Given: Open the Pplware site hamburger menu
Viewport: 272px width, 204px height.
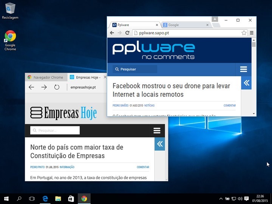Looking at the screenshot, I should [x=243, y=69].
